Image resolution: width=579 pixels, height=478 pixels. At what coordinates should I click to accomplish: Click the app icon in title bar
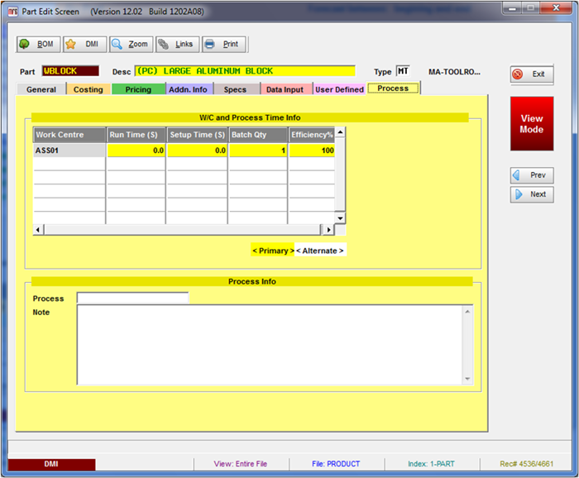click(x=13, y=12)
